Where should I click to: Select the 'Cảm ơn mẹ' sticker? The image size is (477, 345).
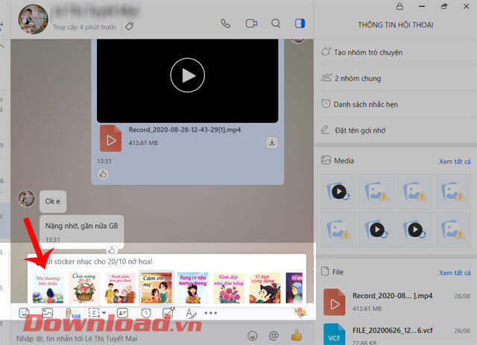[x=157, y=288]
